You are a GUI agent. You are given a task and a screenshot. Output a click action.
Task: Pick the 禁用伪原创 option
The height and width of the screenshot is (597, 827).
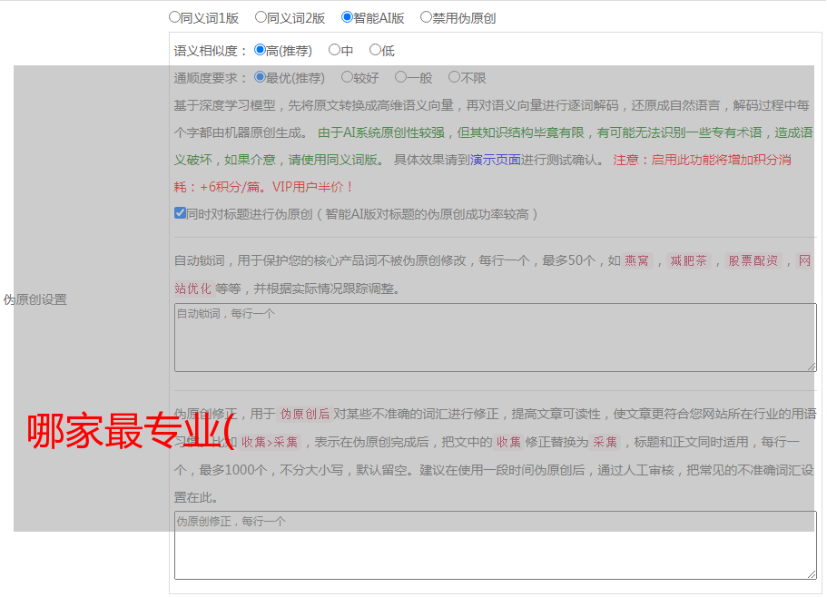point(426,17)
